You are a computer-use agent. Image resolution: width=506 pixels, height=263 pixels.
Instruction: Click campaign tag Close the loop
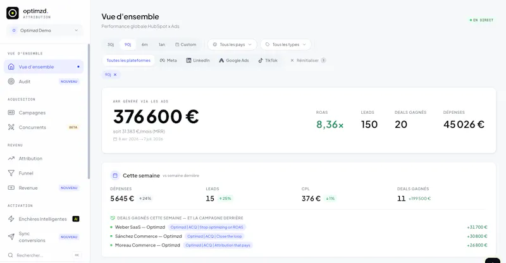pyautogui.click(x=214, y=236)
